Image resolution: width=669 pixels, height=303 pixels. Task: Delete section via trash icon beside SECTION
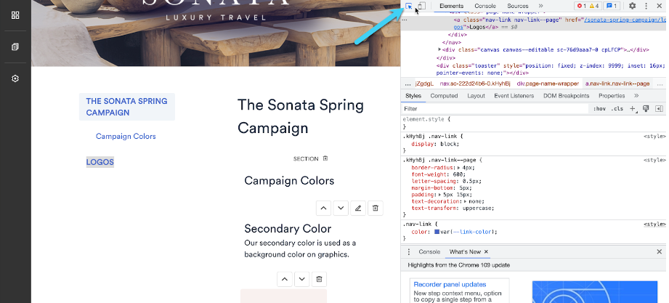click(325, 158)
